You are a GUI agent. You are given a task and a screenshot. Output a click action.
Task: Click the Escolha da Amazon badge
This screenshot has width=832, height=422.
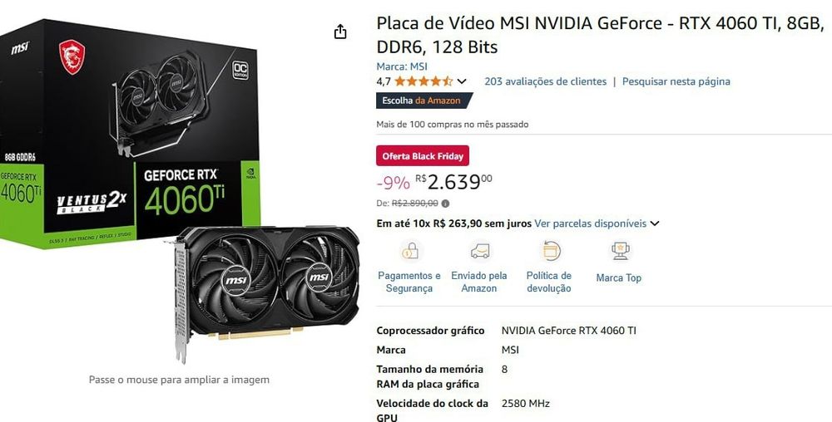coord(423,101)
